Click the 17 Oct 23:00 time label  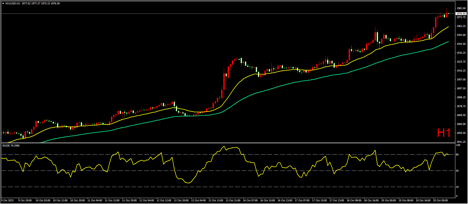[x=336, y=200]
